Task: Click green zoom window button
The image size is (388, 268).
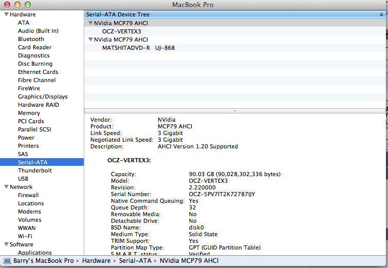Action: 28,5
